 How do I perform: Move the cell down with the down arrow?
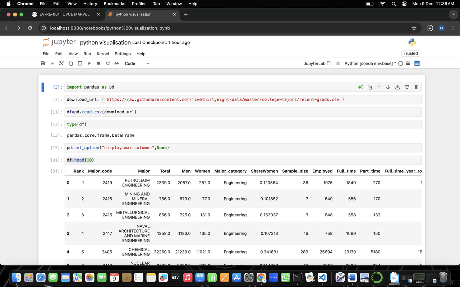388,87
